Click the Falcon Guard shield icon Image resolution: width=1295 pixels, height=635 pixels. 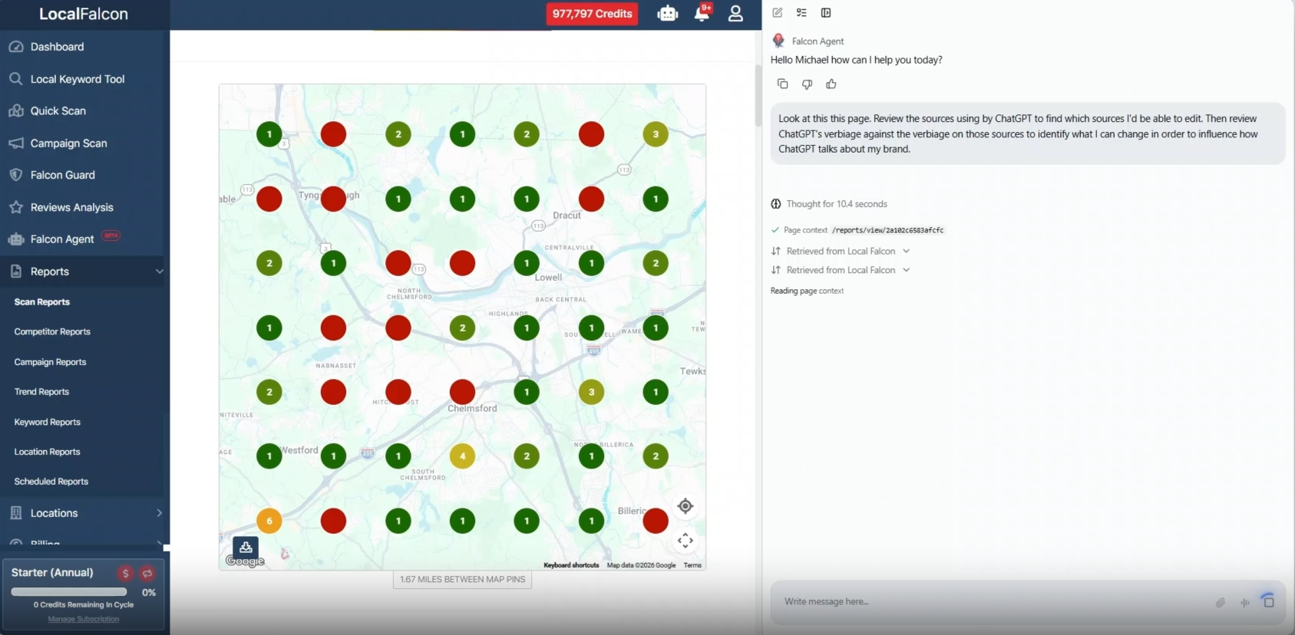[16, 175]
